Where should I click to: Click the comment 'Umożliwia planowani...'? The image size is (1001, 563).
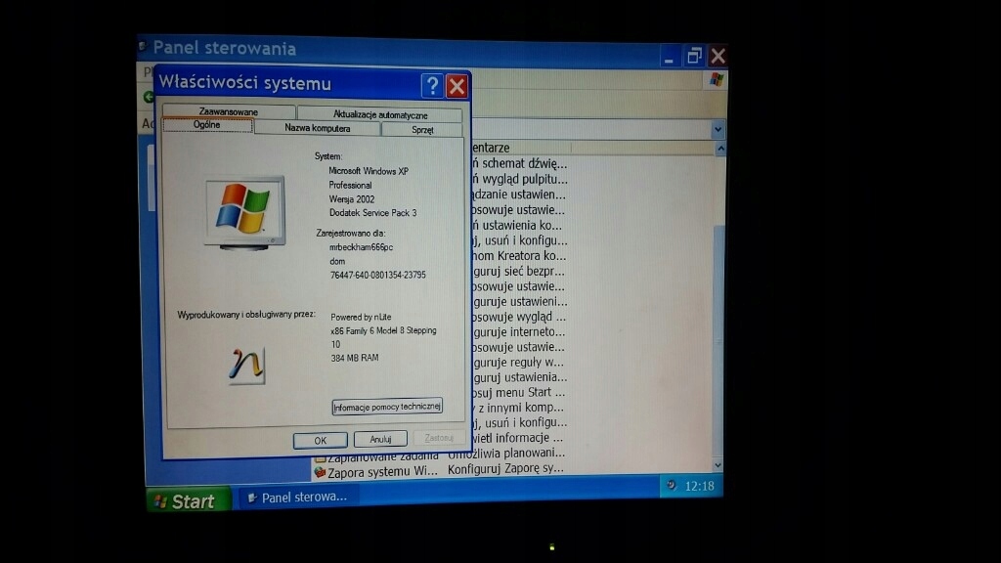point(506,454)
